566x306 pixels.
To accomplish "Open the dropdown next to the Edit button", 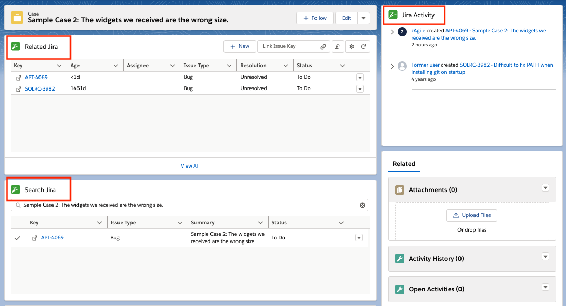I will [x=363, y=18].
